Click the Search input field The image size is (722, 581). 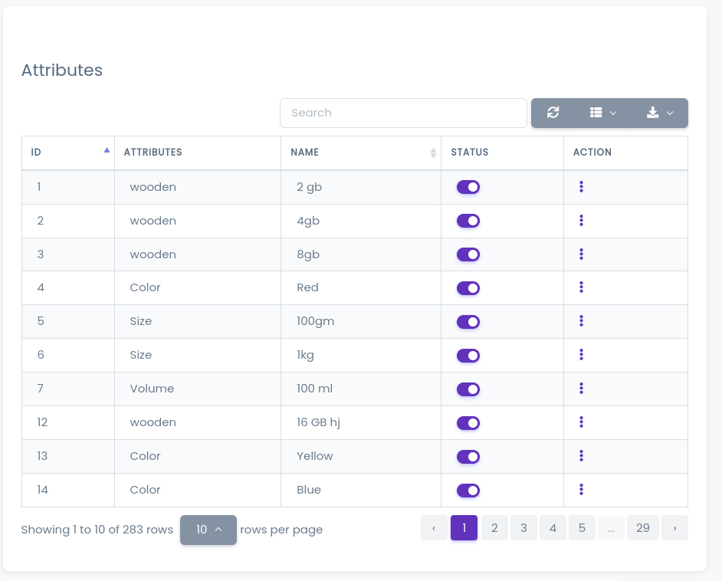coord(403,113)
